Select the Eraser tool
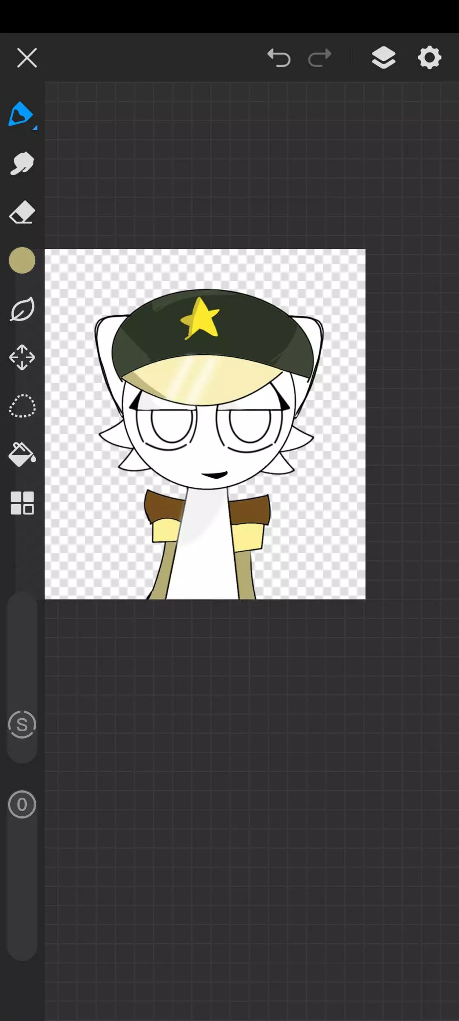459x1021 pixels. click(22, 212)
